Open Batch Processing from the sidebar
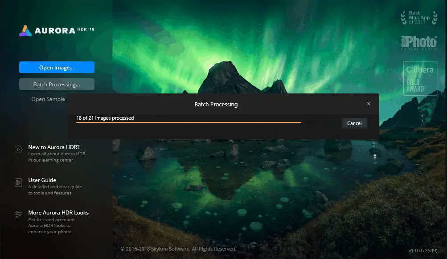 coord(57,84)
